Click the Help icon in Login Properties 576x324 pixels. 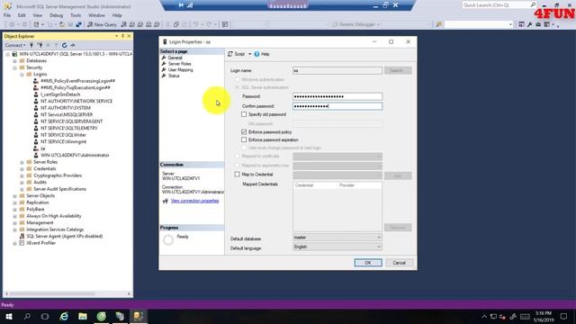[256, 54]
